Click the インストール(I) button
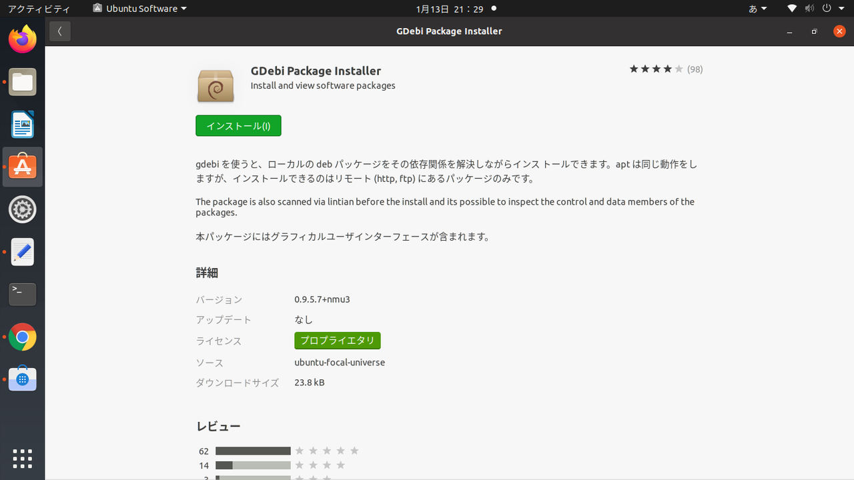854x480 pixels. point(238,125)
